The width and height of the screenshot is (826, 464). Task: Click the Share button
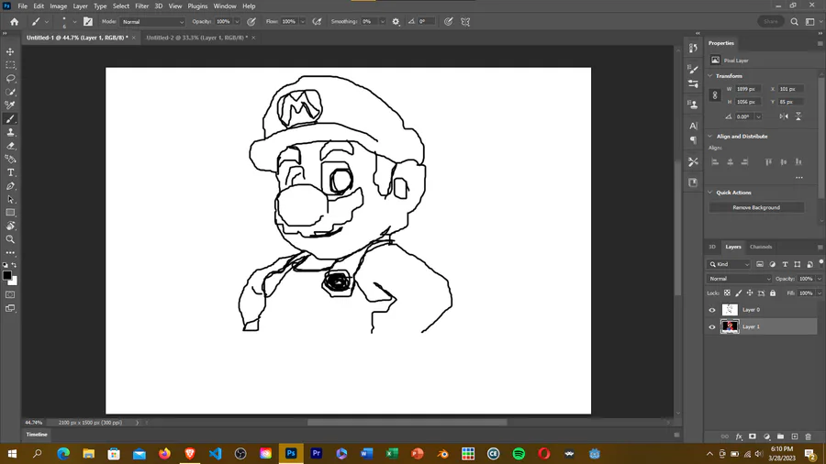[x=771, y=22]
